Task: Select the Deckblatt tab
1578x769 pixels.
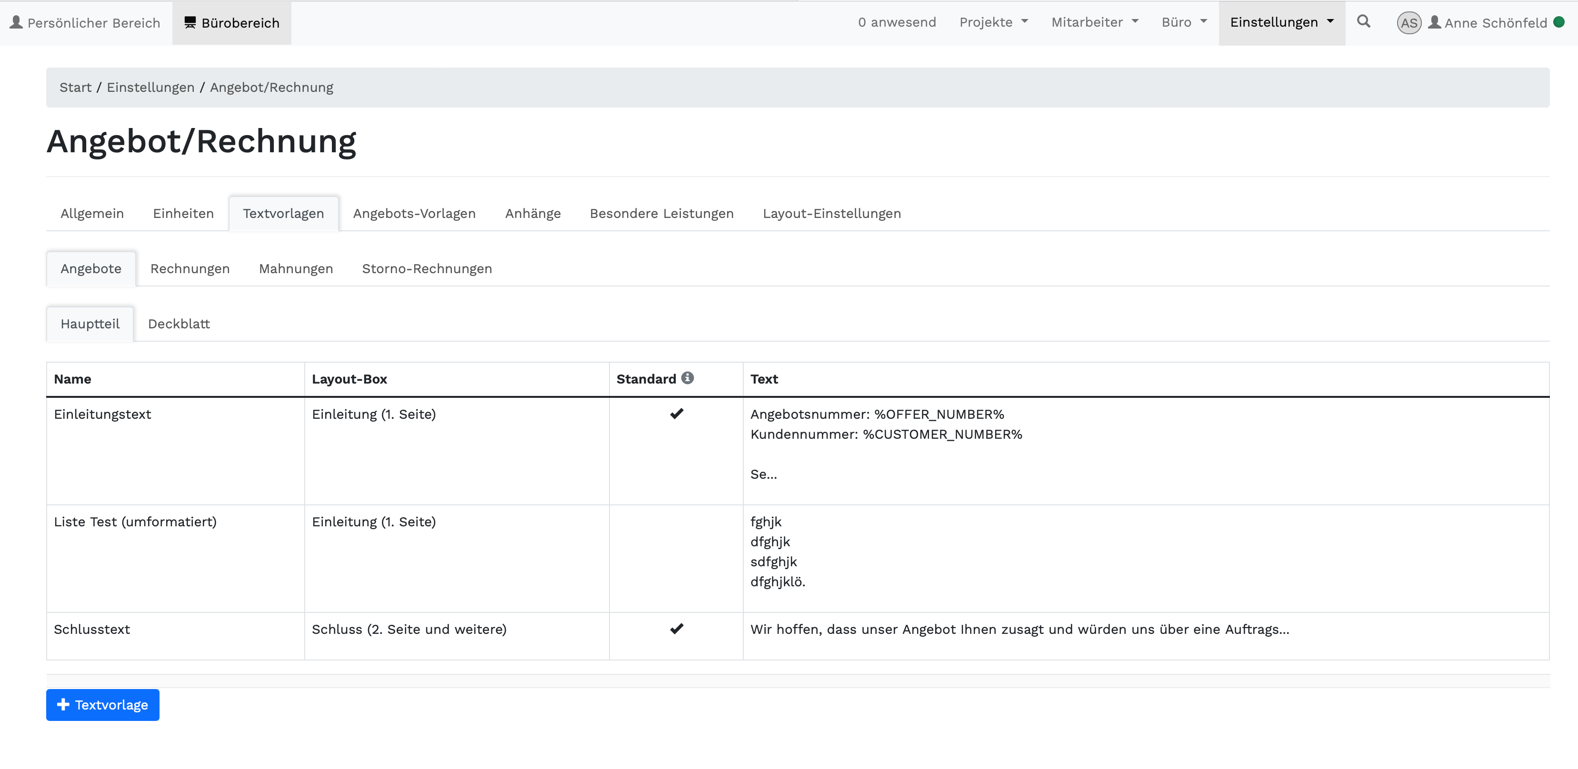Action: [x=179, y=324]
